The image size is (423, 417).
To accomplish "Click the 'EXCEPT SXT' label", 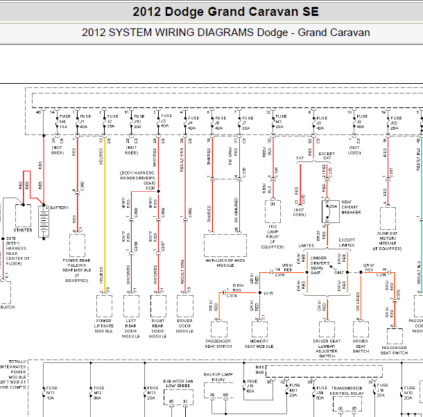I will coord(327,156).
